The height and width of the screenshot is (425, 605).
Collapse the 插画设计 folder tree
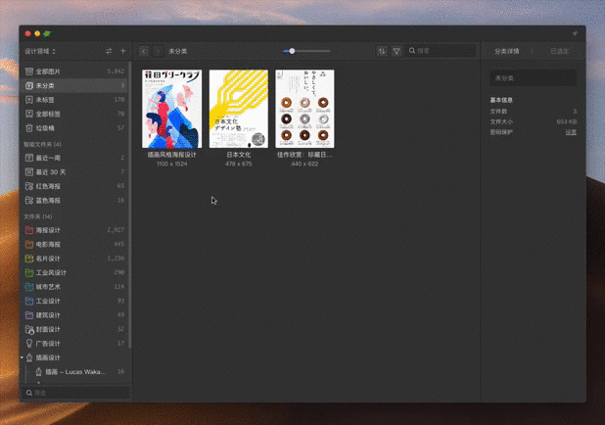point(23,358)
